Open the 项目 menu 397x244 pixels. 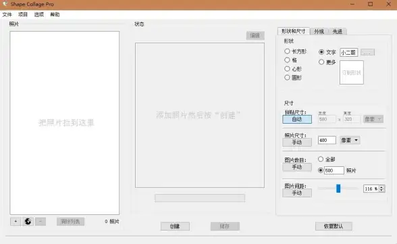(23, 14)
